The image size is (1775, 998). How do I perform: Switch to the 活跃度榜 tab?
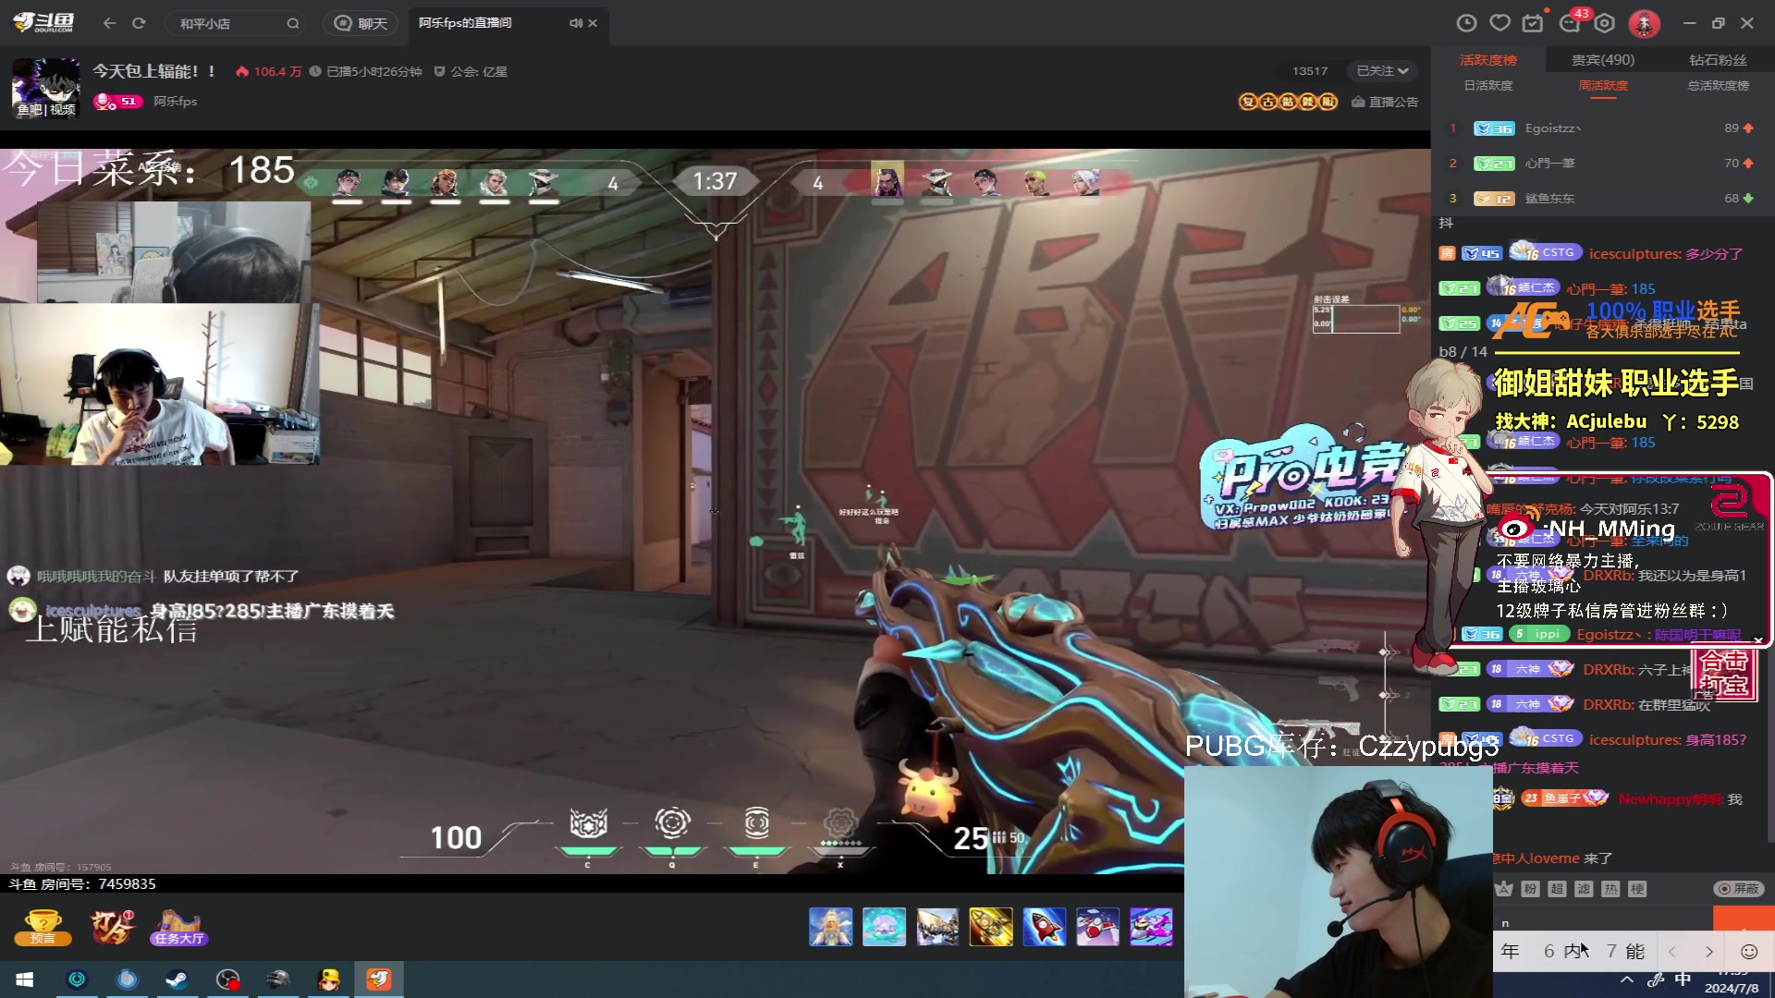point(1488,60)
